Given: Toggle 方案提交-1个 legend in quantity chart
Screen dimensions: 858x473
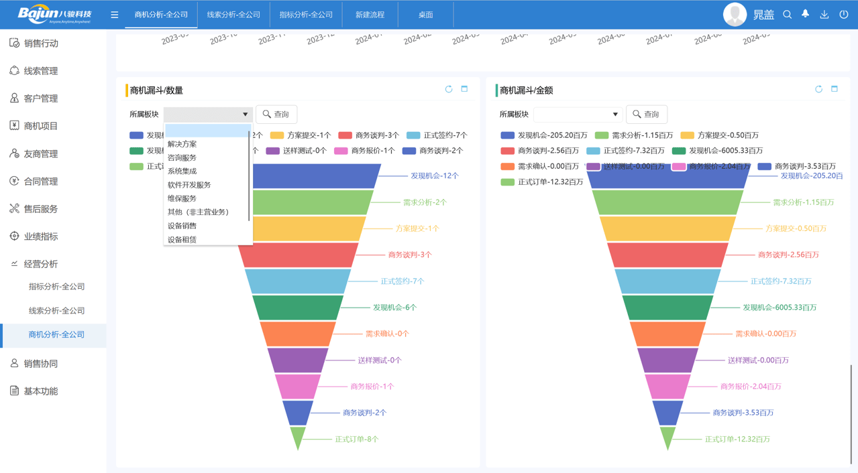Looking at the screenshot, I should [x=301, y=135].
